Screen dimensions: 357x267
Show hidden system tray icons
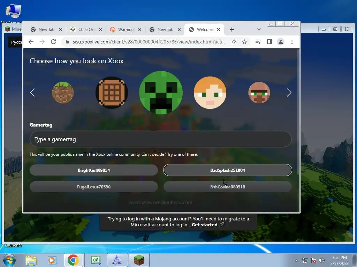tap(296, 260)
